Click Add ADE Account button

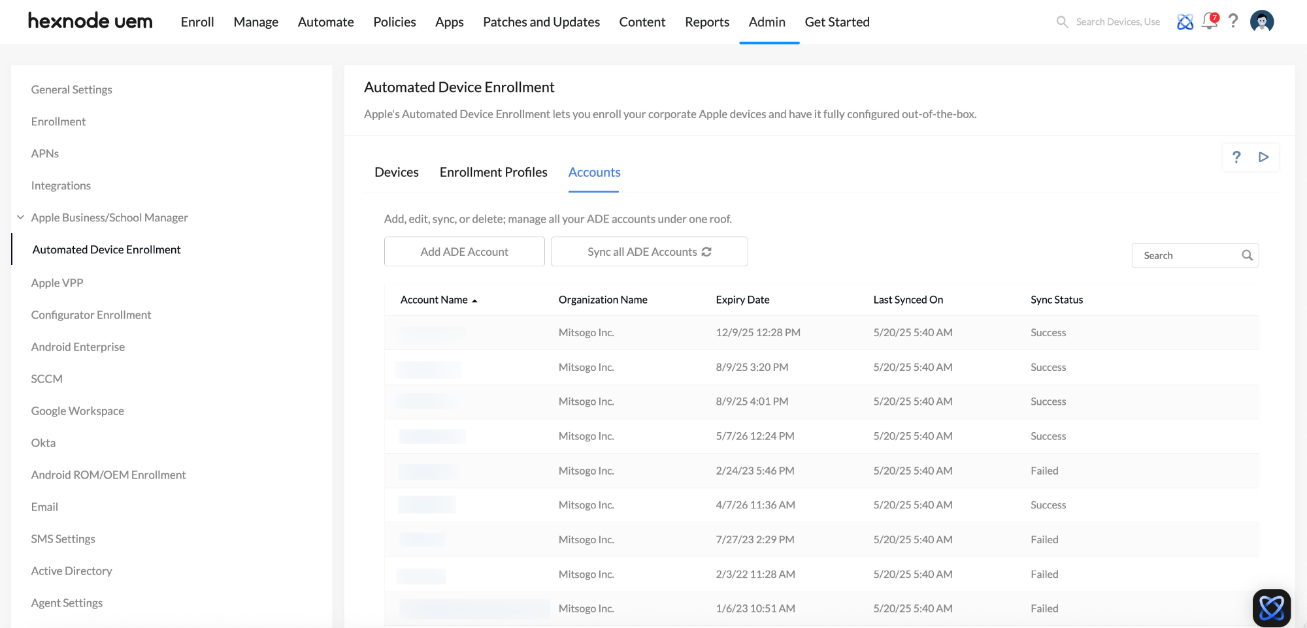pyautogui.click(x=465, y=252)
